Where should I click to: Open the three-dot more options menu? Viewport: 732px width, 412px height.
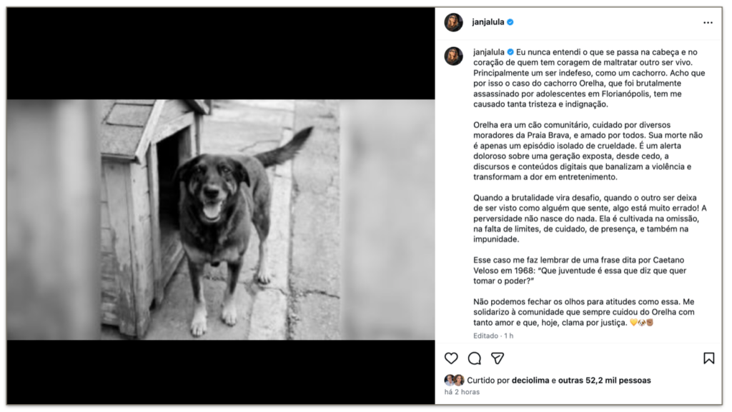click(x=708, y=22)
